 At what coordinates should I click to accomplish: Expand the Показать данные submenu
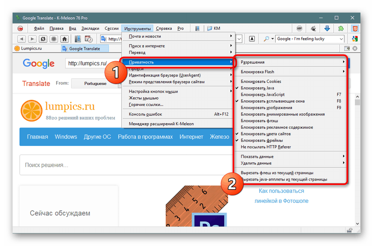click(x=290, y=157)
